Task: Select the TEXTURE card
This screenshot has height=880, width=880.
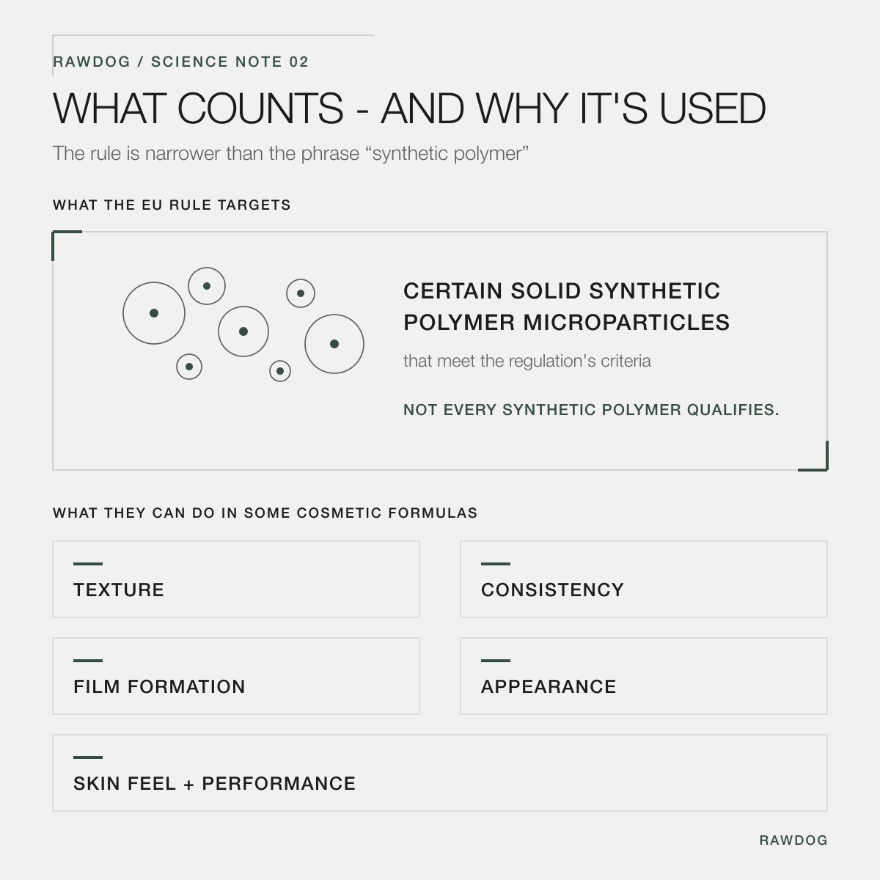Action: click(x=236, y=579)
